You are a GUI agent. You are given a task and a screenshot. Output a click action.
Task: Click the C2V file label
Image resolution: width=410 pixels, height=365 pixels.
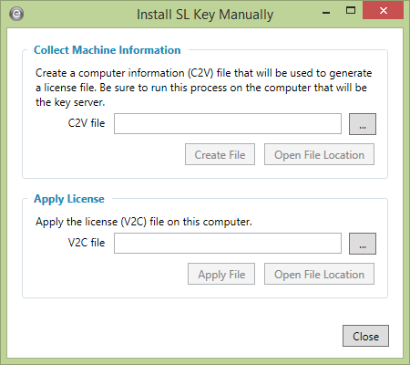[87, 123]
